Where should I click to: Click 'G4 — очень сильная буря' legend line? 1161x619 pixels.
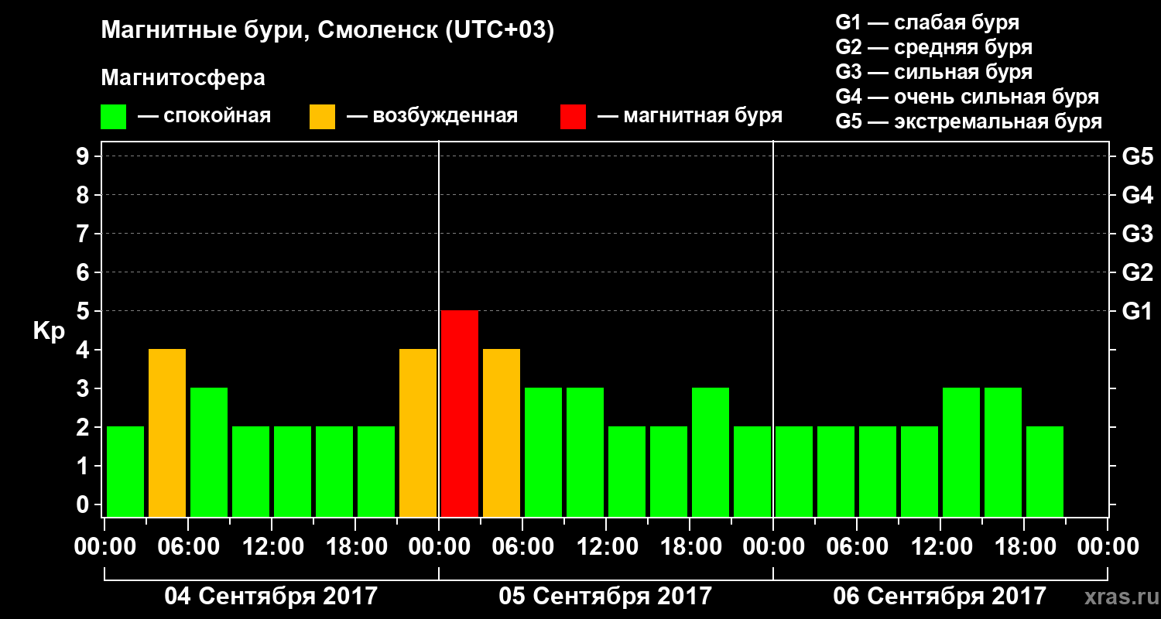967,97
